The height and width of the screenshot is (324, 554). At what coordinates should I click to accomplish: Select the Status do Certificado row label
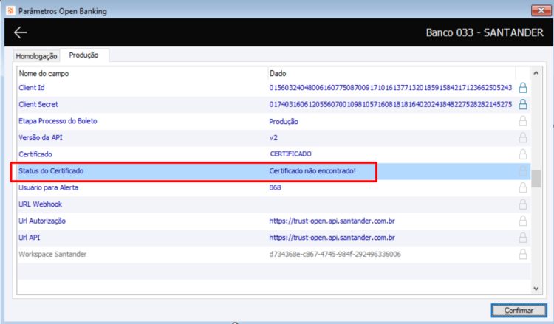[51, 170]
